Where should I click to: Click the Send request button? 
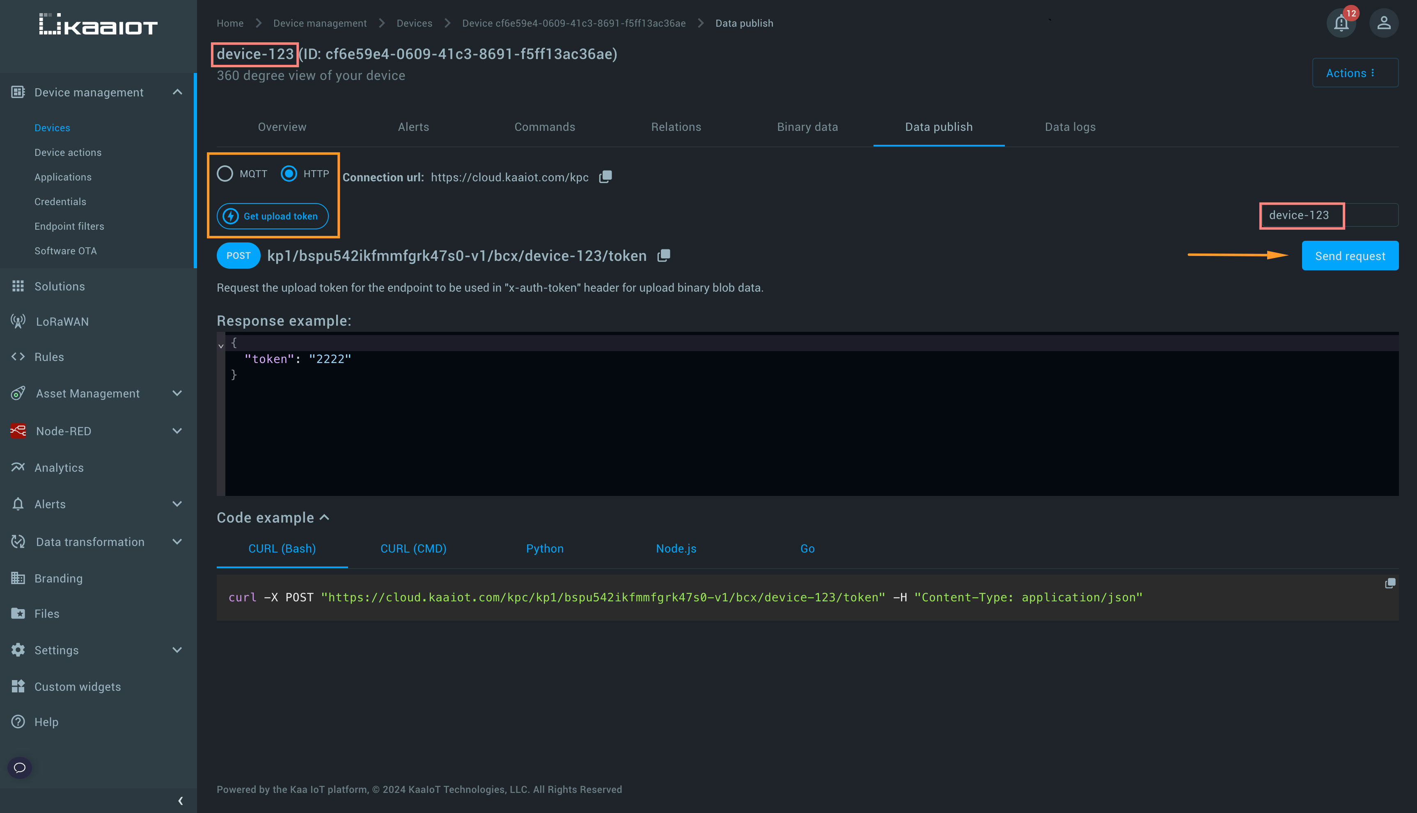(x=1350, y=256)
